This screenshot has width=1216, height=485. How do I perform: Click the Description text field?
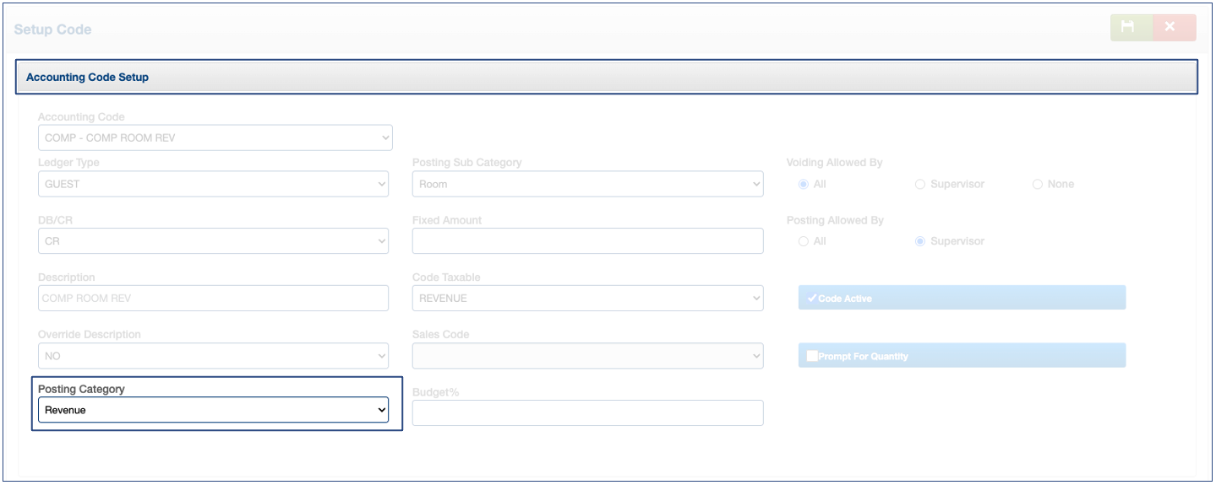(x=213, y=298)
